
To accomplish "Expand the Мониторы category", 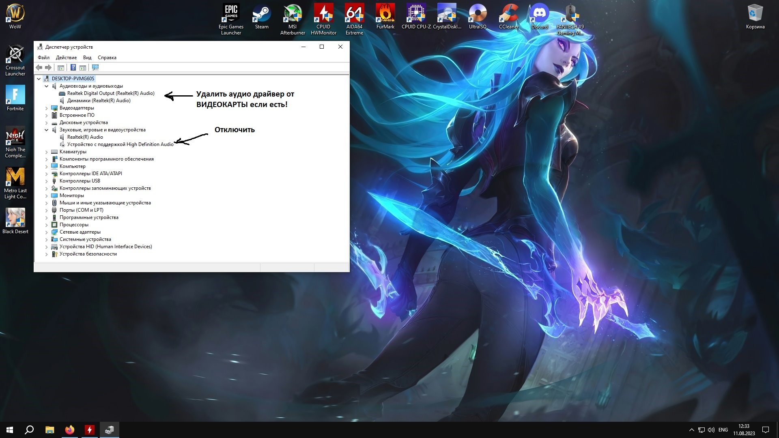I will [x=46, y=195].
